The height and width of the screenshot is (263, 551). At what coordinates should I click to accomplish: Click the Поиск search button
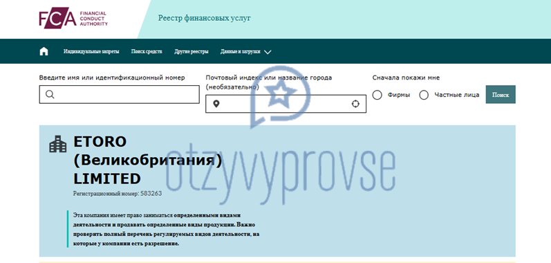(x=501, y=95)
